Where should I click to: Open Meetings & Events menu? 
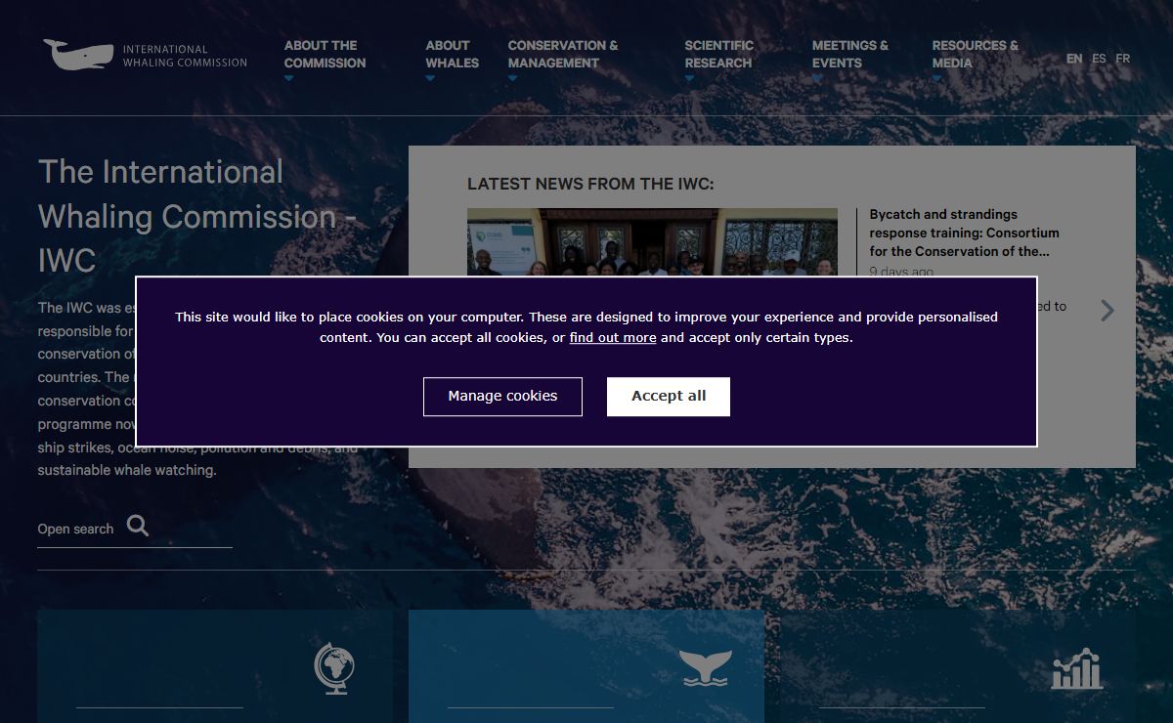pos(850,54)
